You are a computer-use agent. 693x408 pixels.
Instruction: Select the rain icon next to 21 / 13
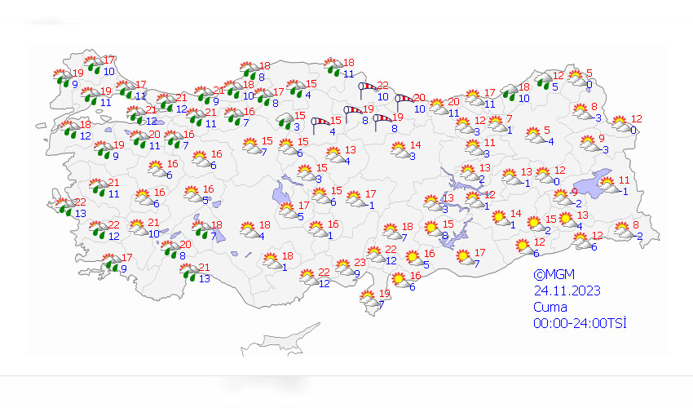[x=190, y=273]
